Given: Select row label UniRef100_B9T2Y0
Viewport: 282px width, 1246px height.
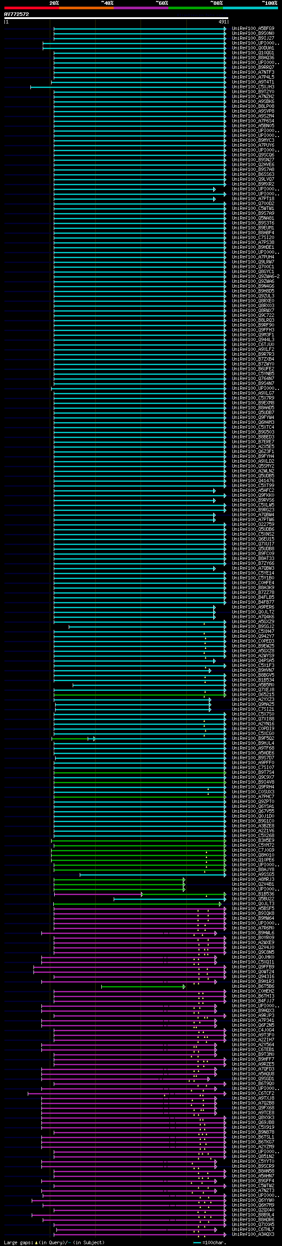Looking at the screenshot, I should (253, 91).
